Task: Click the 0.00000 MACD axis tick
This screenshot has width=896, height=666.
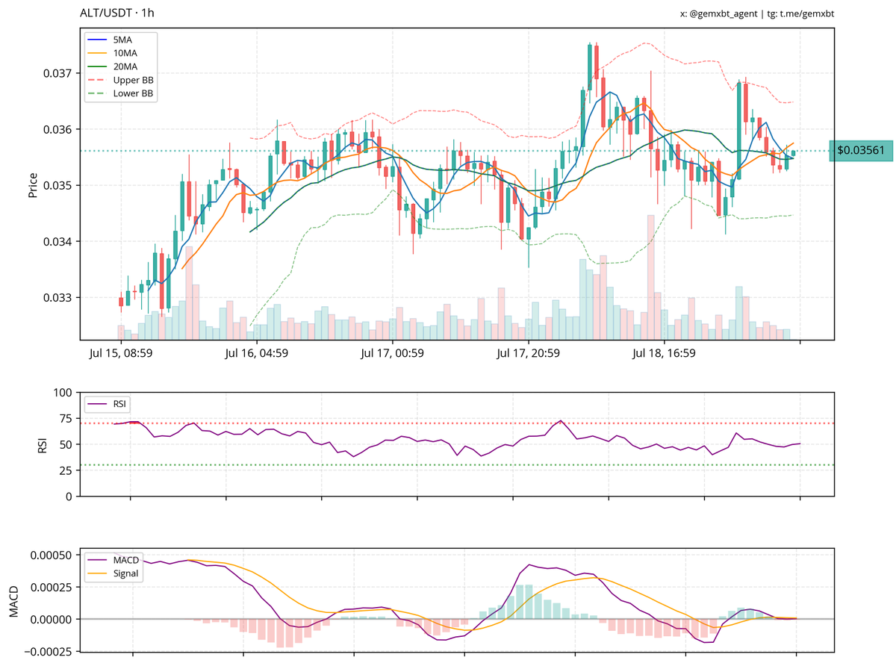Action: point(51,619)
